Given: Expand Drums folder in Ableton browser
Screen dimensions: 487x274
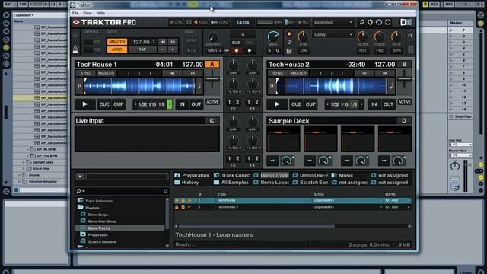Looking at the screenshot, I should pos(19,175).
